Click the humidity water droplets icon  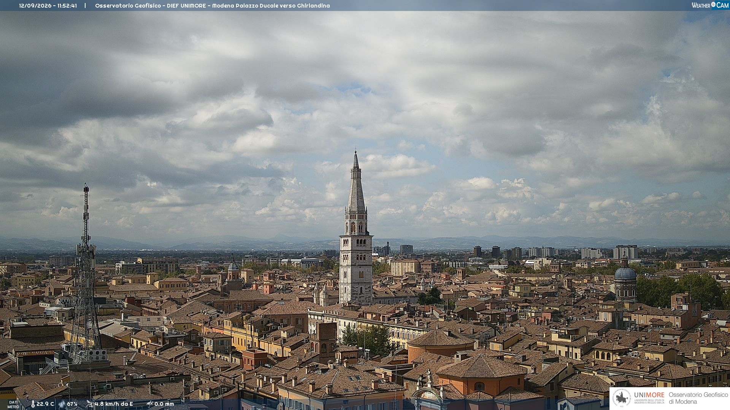[x=62, y=404]
